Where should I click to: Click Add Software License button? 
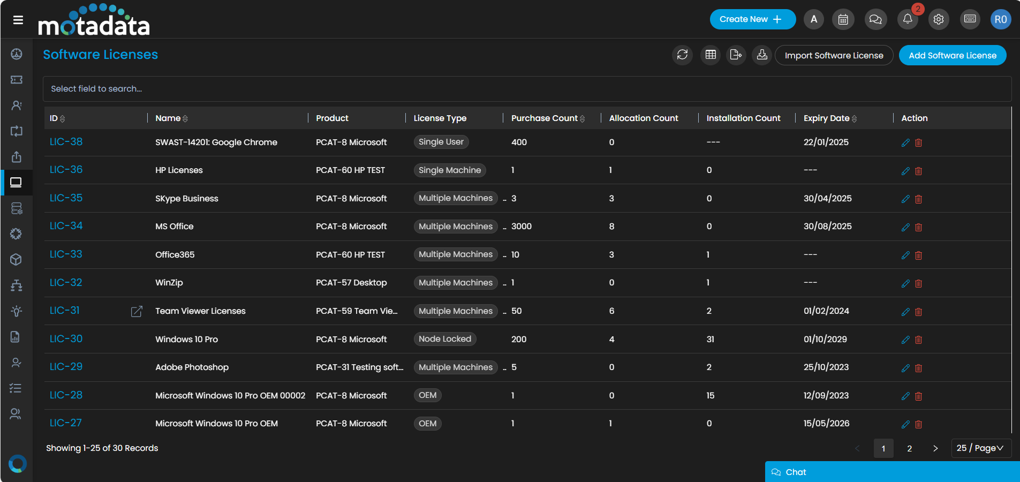(953, 55)
